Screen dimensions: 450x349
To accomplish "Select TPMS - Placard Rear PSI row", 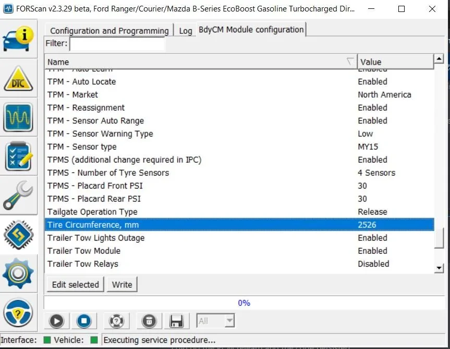I will click(x=239, y=199).
